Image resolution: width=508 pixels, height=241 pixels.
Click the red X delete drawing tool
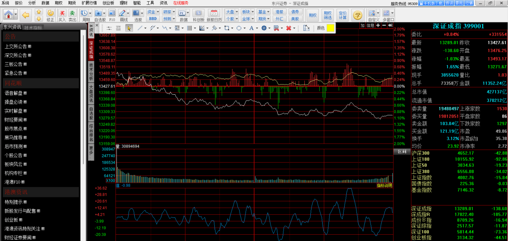288,28
